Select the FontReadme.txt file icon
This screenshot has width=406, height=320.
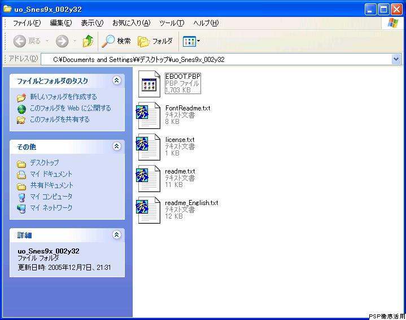(x=149, y=115)
